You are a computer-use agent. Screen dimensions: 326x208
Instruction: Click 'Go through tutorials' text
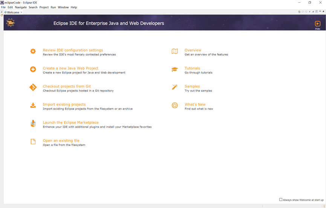pos(198,73)
